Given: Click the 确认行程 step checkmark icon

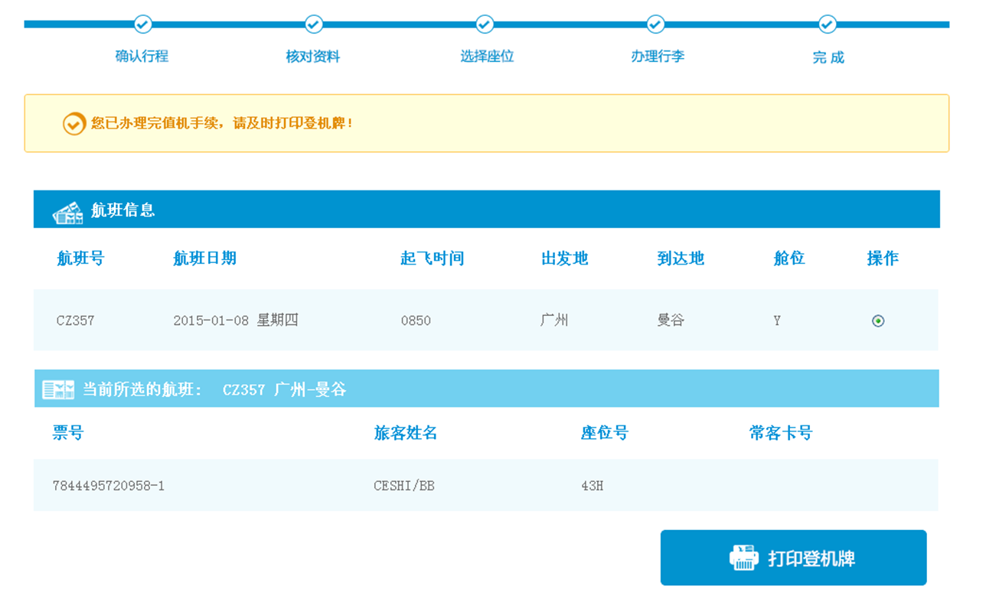Looking at the screenshot, I should (x=142, y=24).
